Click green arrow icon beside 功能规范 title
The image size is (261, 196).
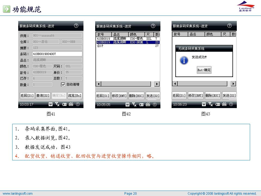pos(7,10)
